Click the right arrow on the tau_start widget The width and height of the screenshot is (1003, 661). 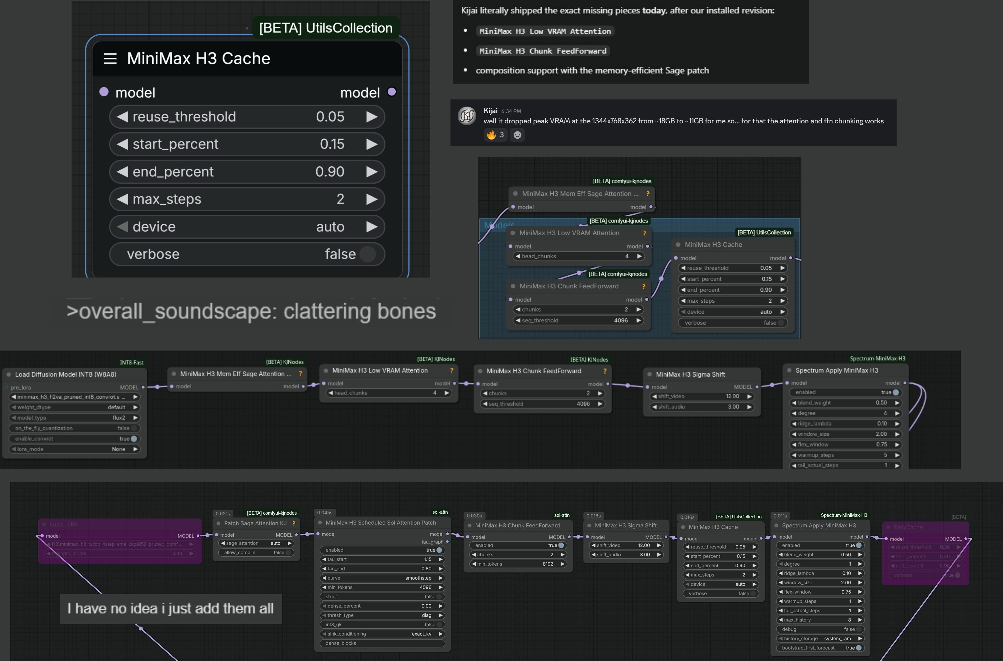pyautogui.click(x=441, y=559)
